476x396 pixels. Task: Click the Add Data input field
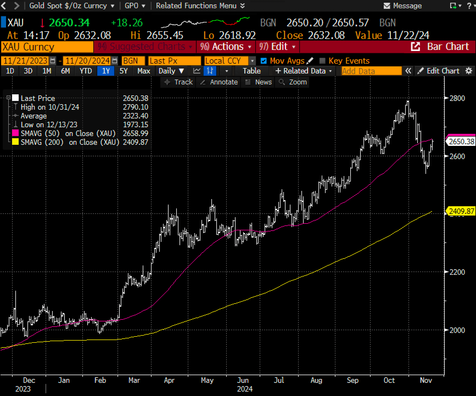click(371, 71)
